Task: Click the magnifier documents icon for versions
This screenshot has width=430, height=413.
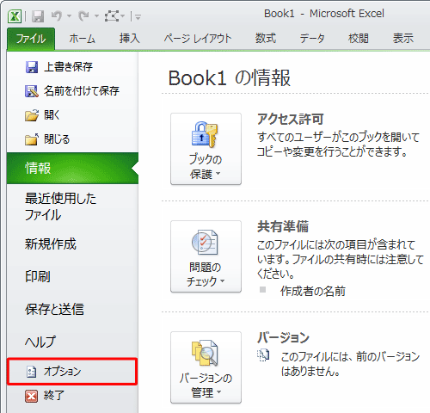Action: [x=205, y=353]
